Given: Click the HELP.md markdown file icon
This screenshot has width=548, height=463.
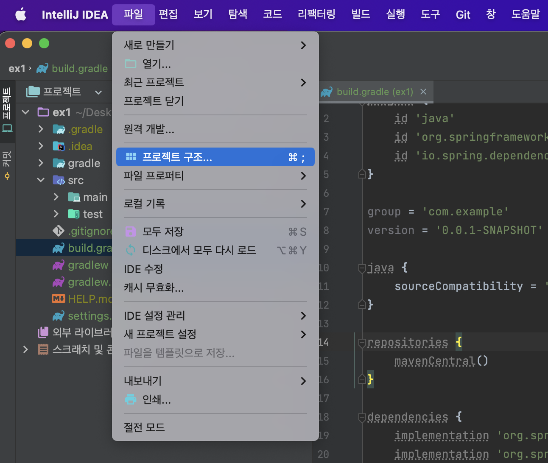Looking at the screenshot, I should coord(59,298).
